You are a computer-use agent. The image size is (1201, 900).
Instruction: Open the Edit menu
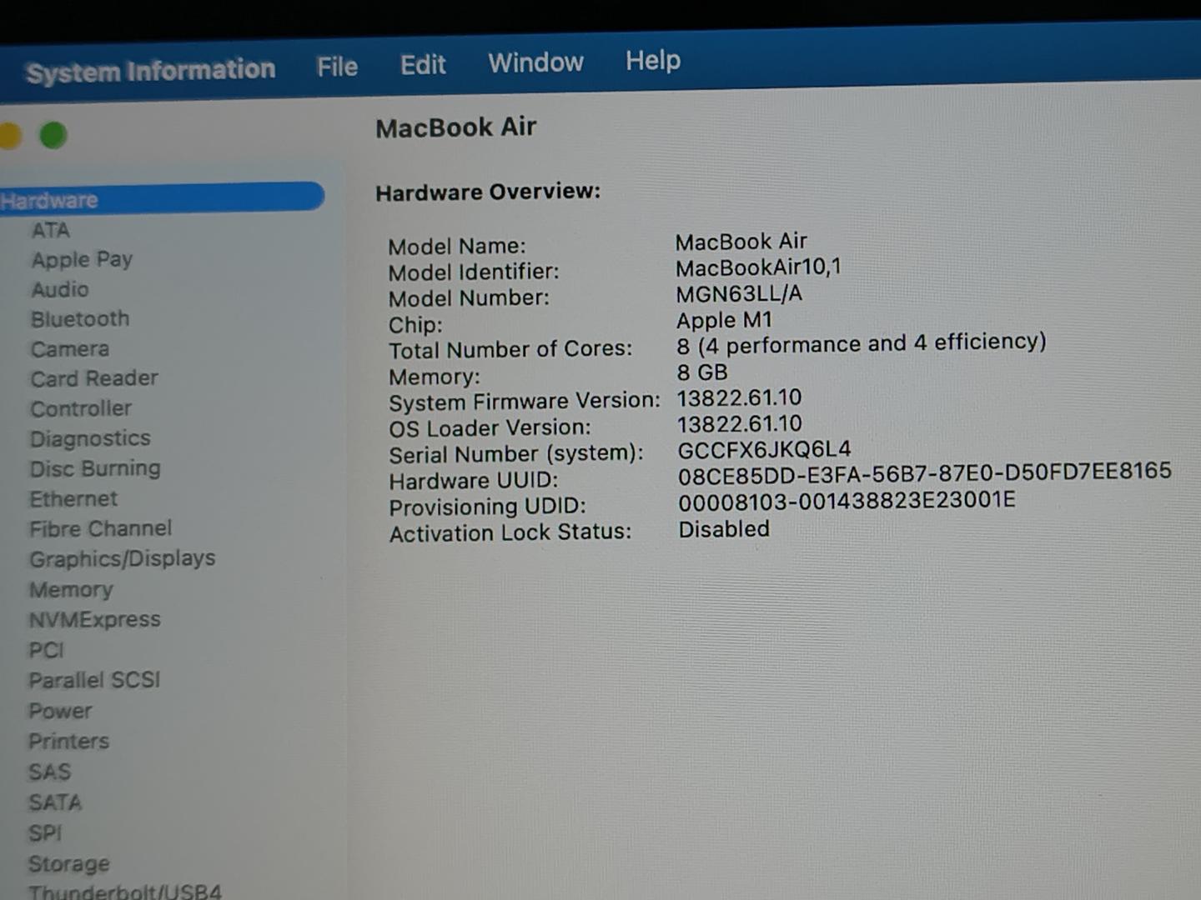(x=423, y=65)
